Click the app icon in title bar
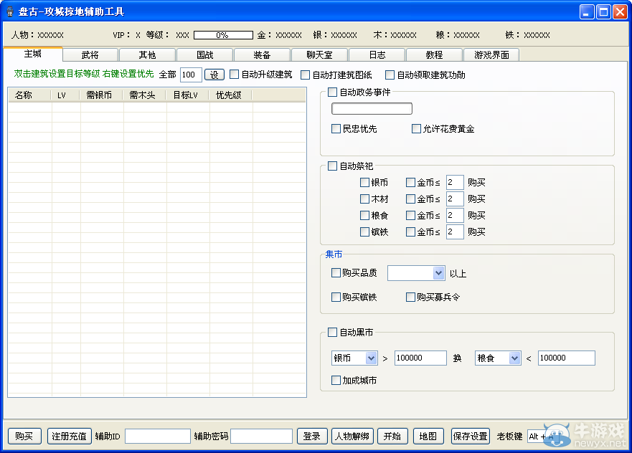This screenshot has height=453, width=632. (9, 11)
